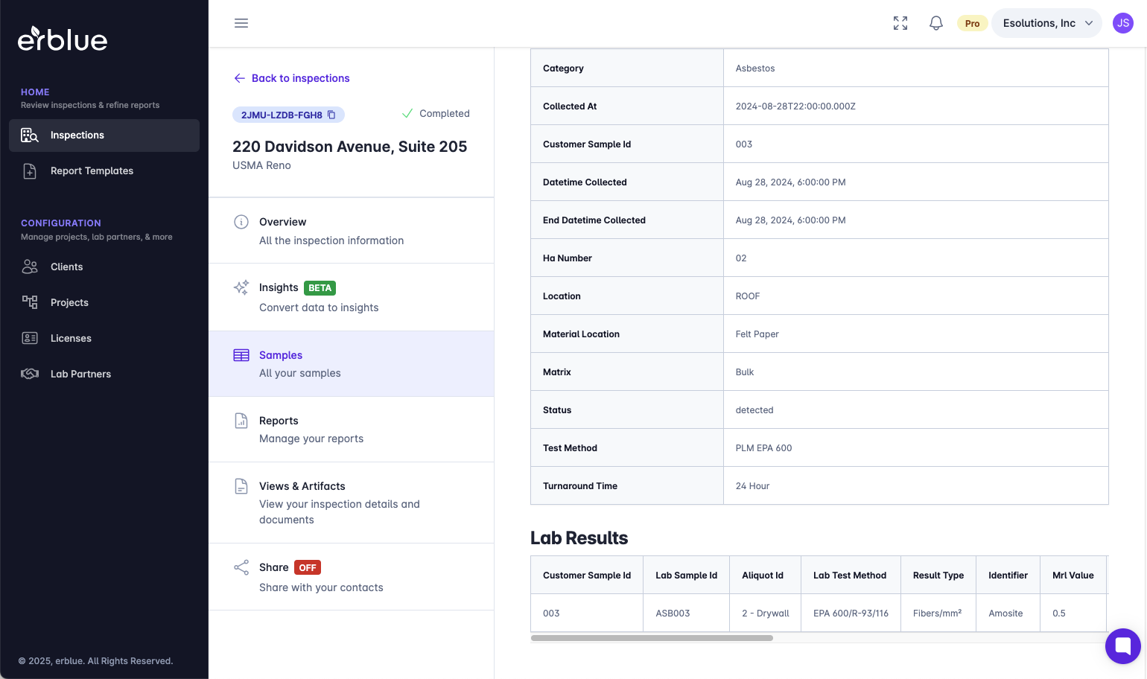This screenshot has width=1147, height=679.
Task: Click the Insights sparkle icon
Action: (241, 287)
